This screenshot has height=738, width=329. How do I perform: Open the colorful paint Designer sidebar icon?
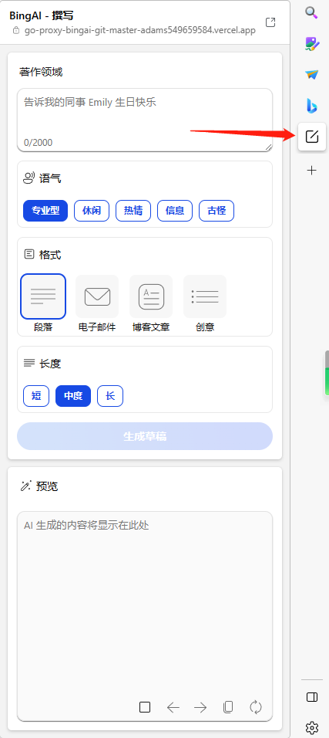pos(311,44)
